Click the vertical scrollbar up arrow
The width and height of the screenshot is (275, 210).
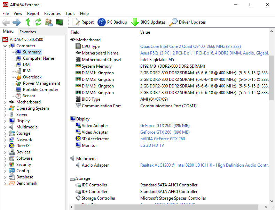[272, 32]
